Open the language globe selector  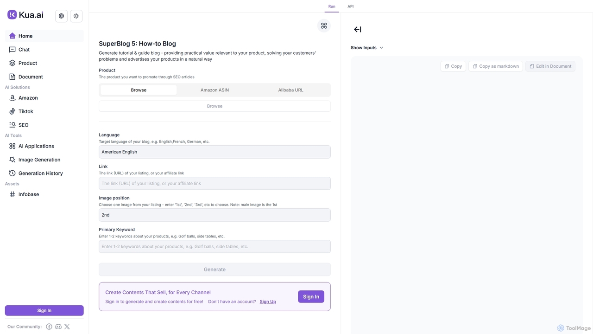tap(61, 16)
